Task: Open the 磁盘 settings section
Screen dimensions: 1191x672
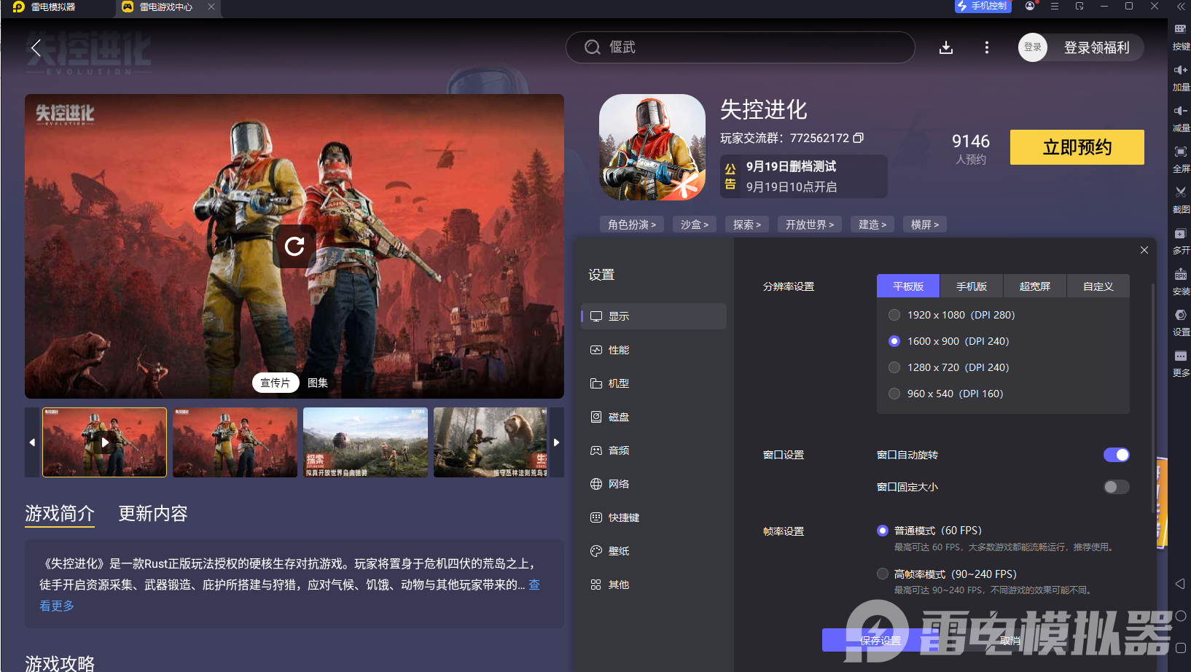Action: tap(654, 417)
